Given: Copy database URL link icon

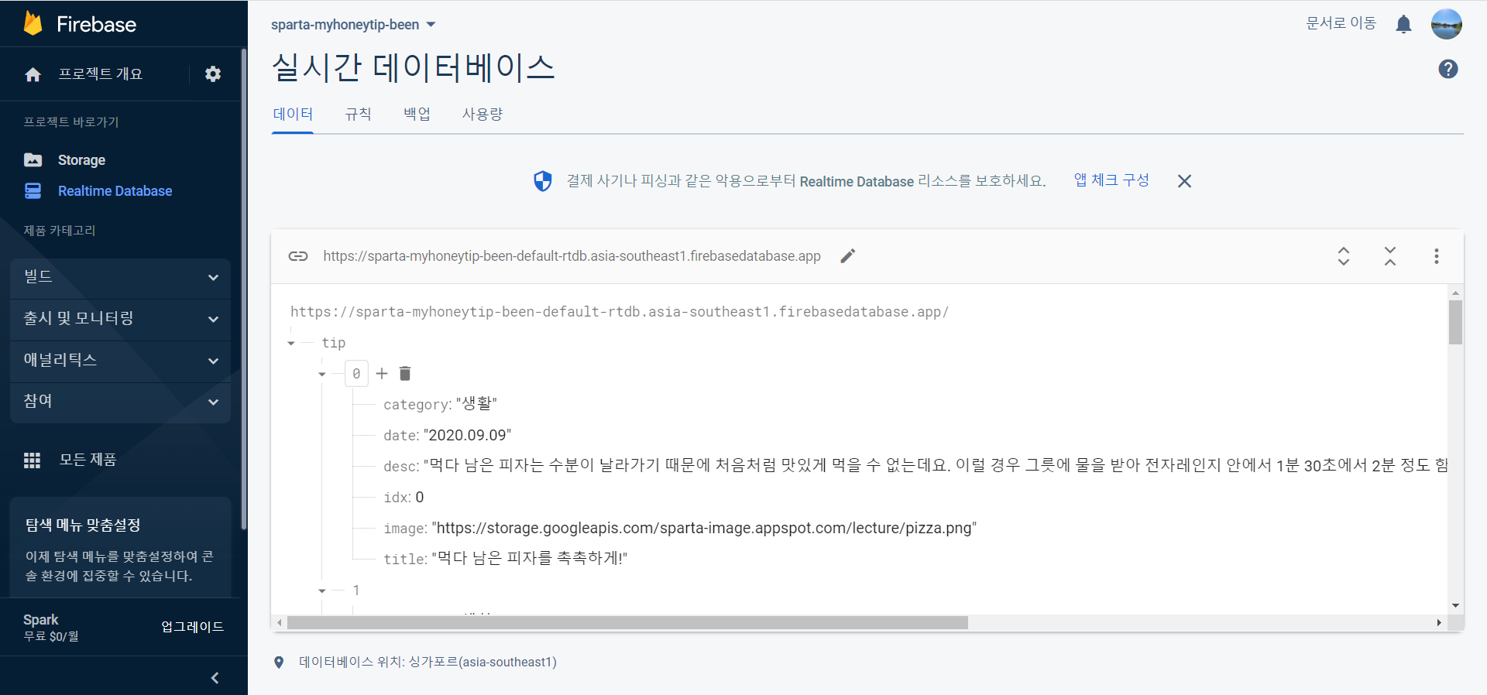Looking at the screenshot, I should 298,256.
